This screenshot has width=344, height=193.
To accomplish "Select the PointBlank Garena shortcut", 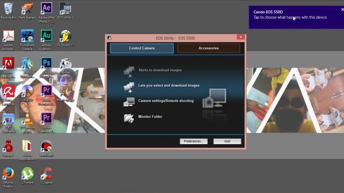I will point(27,40).
